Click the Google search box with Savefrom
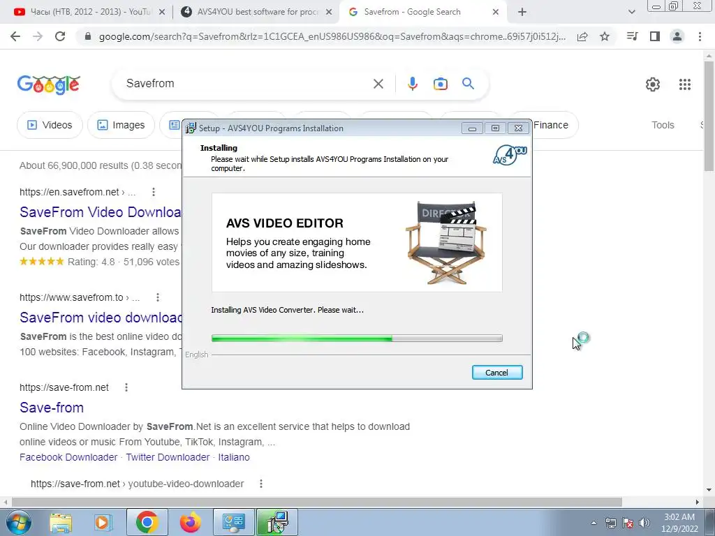715x536 pixels. [246, 84]
